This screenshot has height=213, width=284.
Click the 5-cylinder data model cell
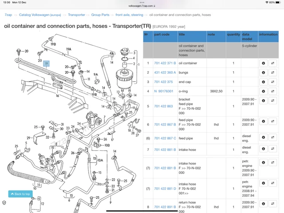249,50
